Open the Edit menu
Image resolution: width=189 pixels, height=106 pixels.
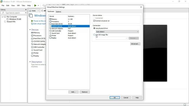coord(8,5)
